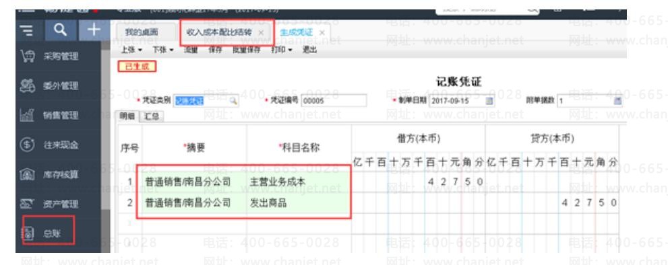The image size is (668, 265).
Task: Click the 退出 toolbar button
Action: [309, 50]
